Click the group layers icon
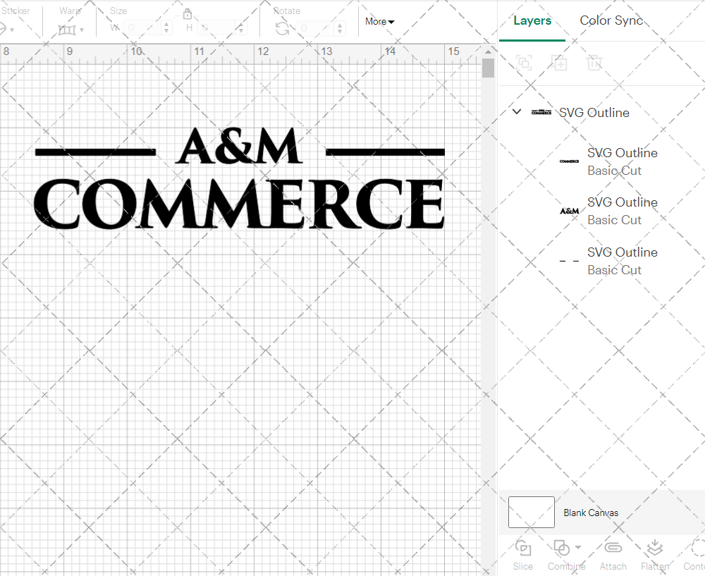 pos(524,63)
